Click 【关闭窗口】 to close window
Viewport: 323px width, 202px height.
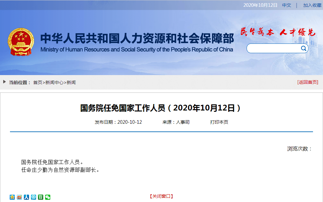(x=161, y=196)
